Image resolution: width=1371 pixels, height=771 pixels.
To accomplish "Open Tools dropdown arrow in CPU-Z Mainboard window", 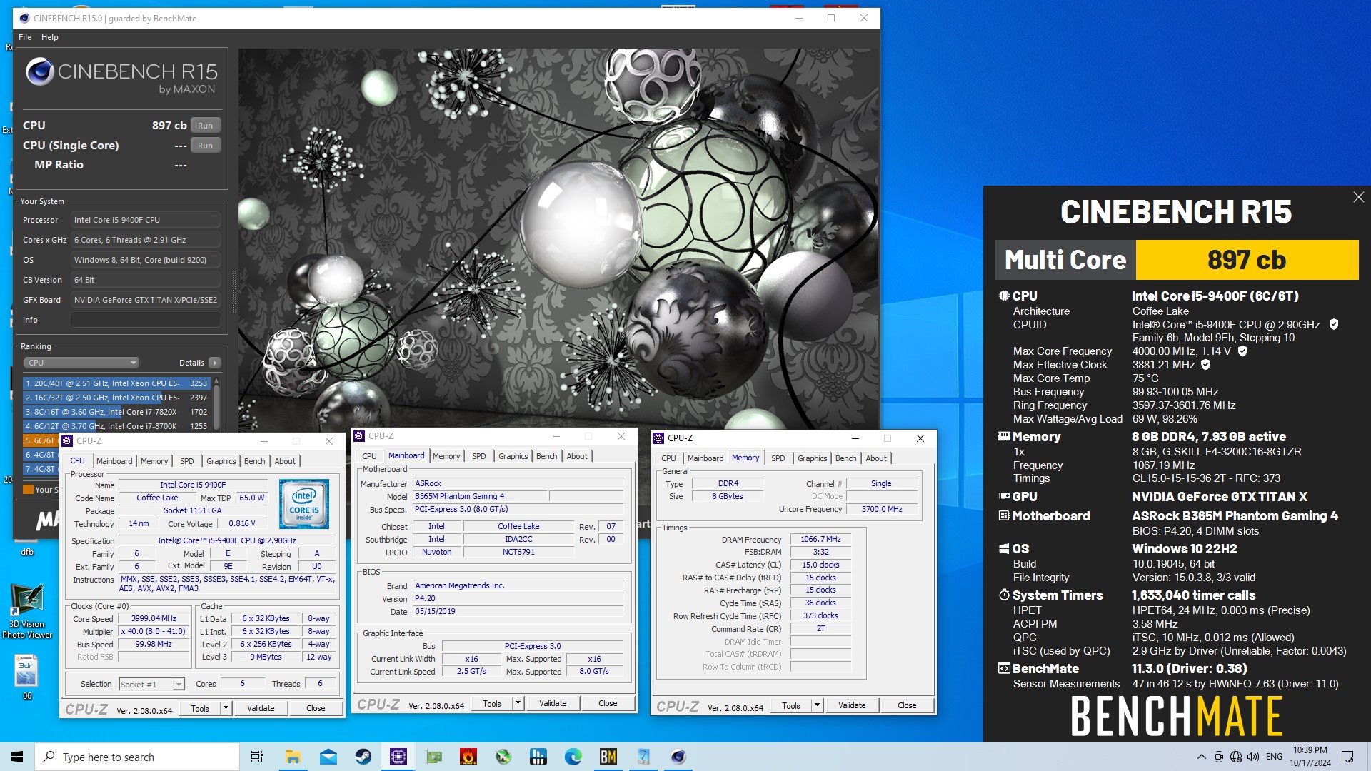I will [518, 703].
